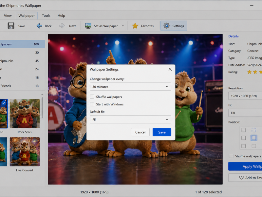262x197 pixels.
Task: Select the bottom-left position box
Action: pos(244,146)
